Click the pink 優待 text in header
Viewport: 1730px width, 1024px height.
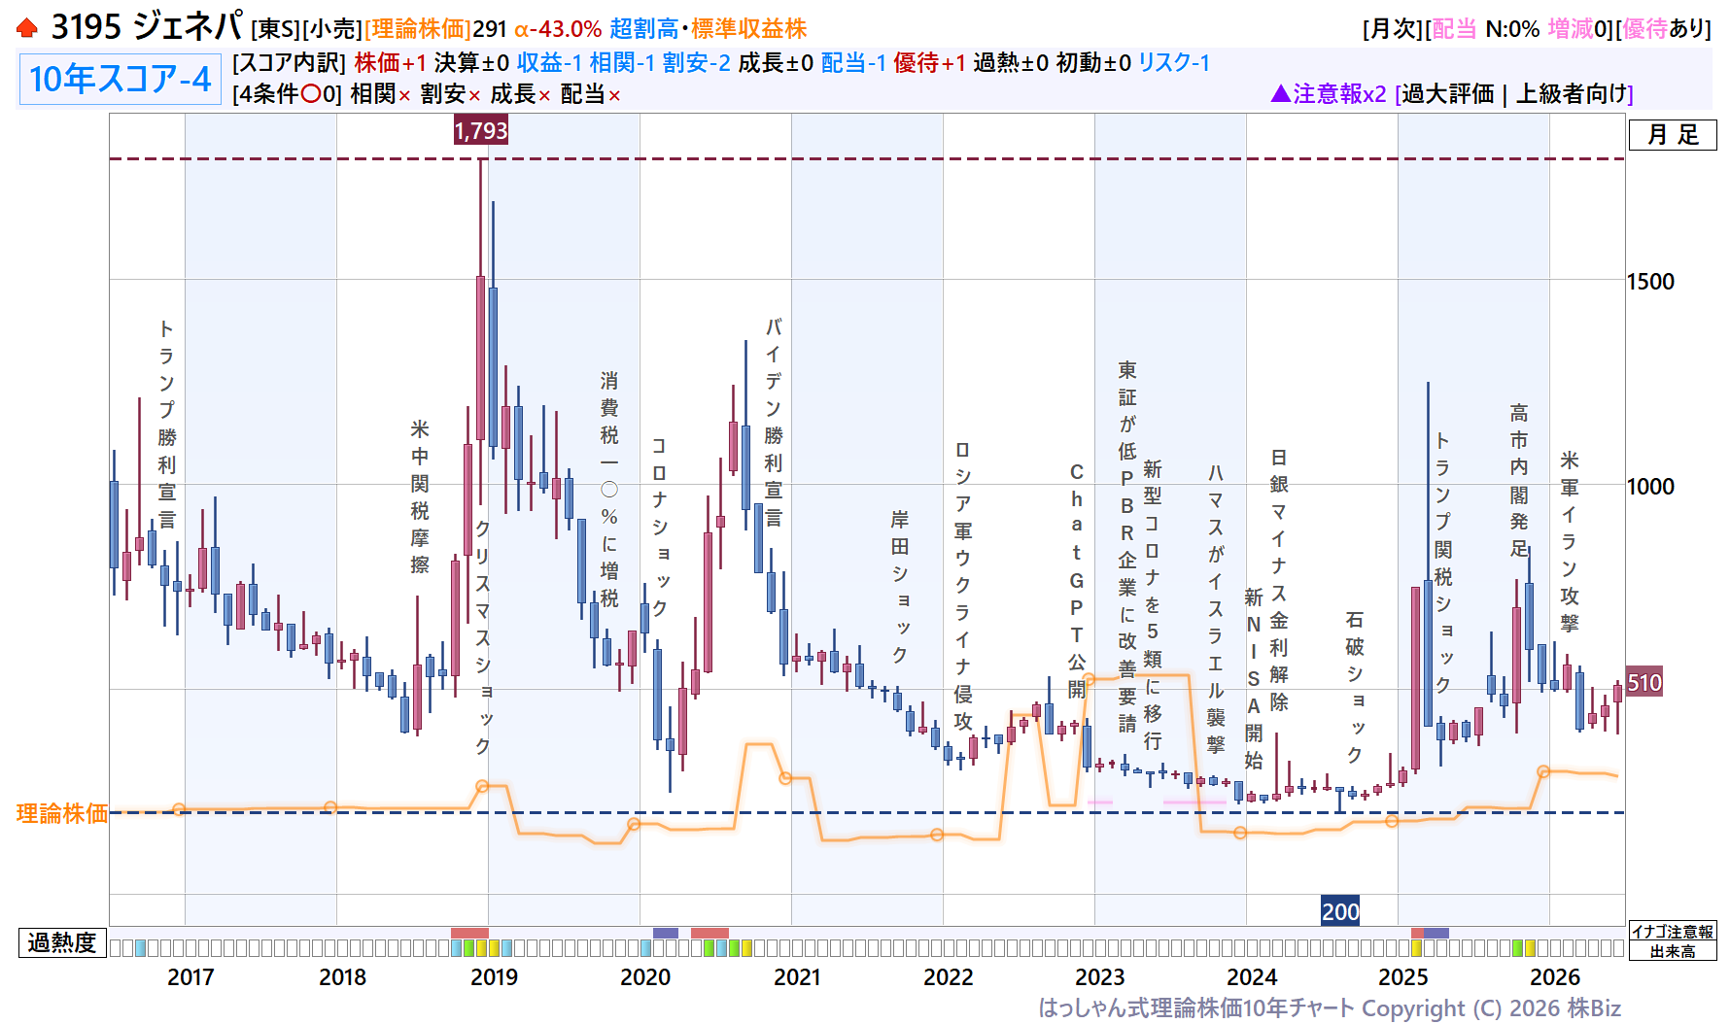[x=1644, y=29]
